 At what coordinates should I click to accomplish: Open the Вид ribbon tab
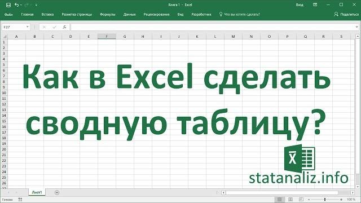[x=180, y=15]
